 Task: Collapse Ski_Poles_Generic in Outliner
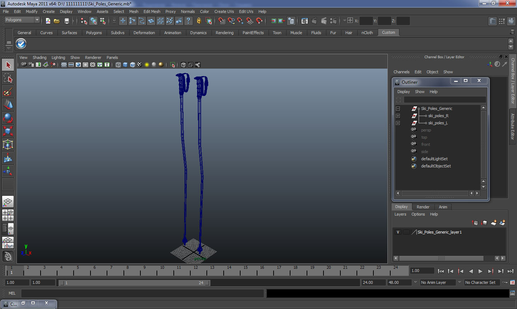(398, 109)
